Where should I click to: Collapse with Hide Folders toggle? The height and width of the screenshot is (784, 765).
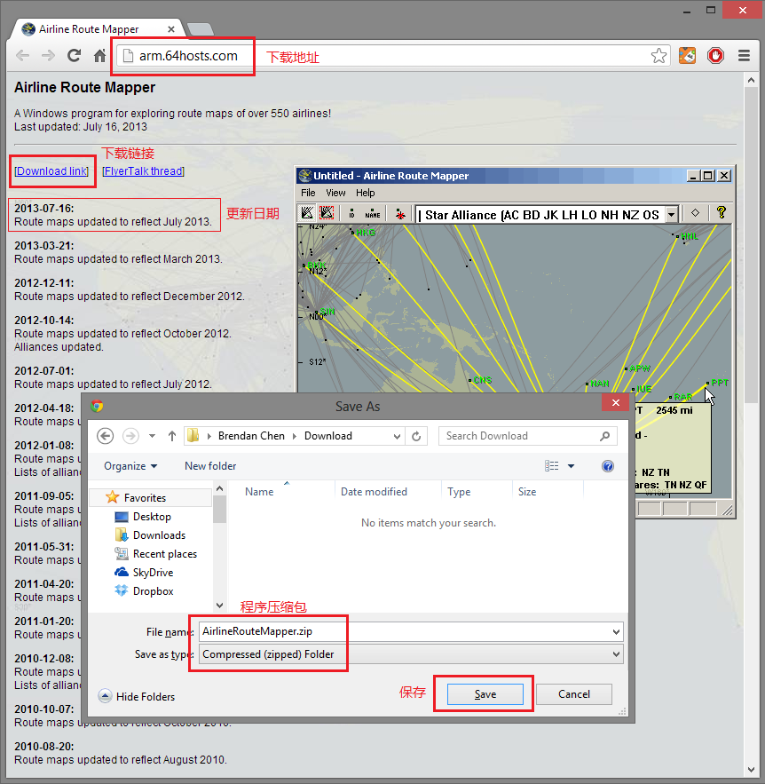137,696
